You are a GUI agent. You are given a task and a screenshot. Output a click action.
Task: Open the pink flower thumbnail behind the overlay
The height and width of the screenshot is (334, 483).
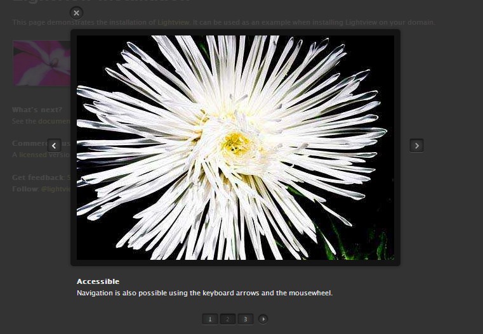pyautogui.click(x=41, y=63)
